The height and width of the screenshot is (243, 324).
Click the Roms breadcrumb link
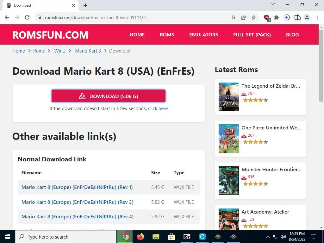pyautogui.click(x=39, y=51)
